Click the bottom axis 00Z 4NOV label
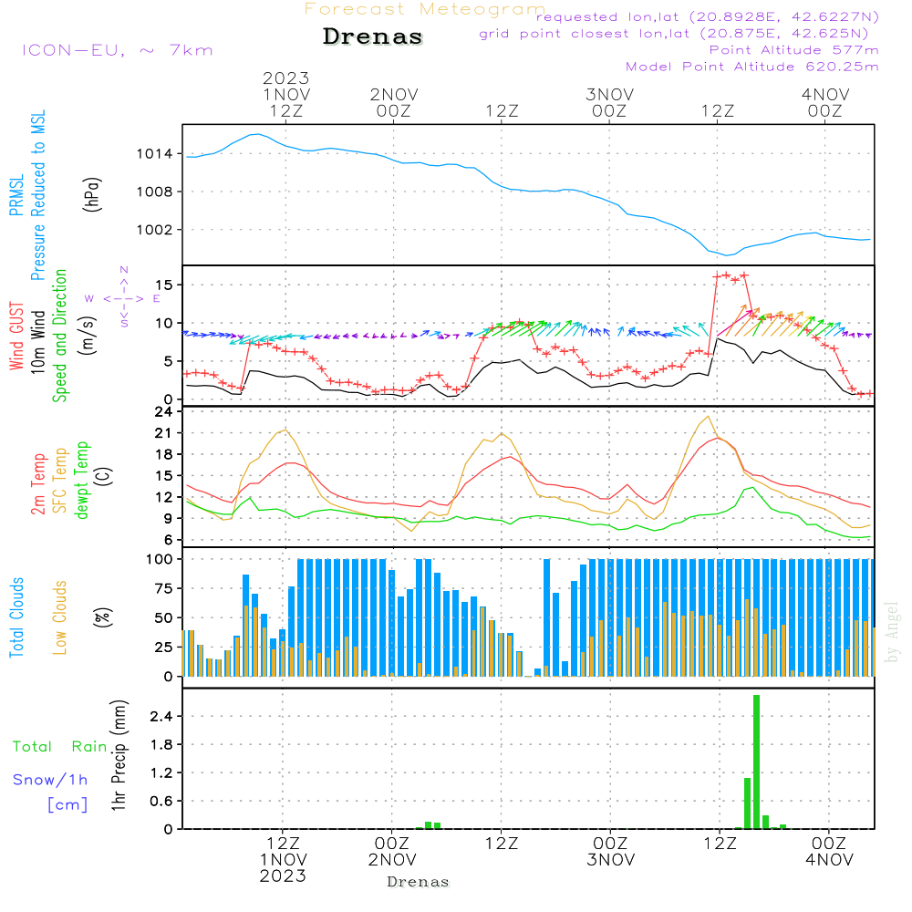 click(x=829, y=852)
